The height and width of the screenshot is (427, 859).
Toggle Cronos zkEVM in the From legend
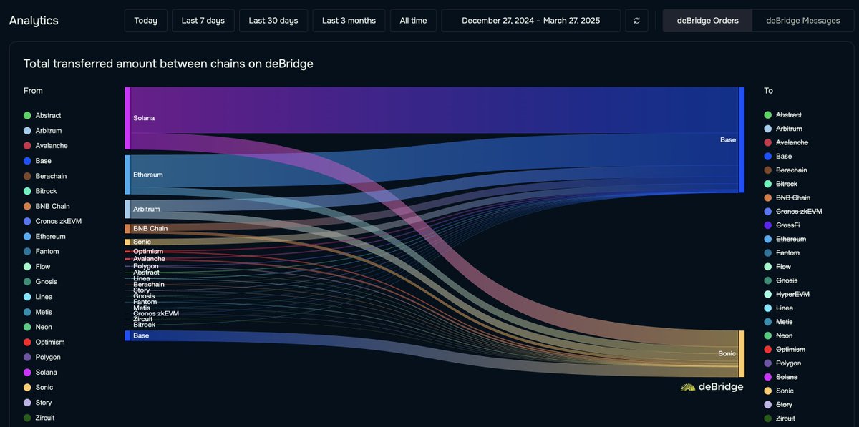pos(52,221)
